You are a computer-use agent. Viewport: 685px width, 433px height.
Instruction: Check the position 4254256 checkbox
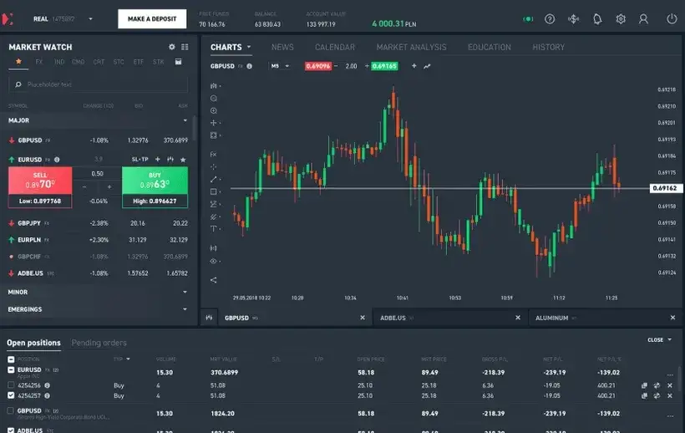(11, 385)
